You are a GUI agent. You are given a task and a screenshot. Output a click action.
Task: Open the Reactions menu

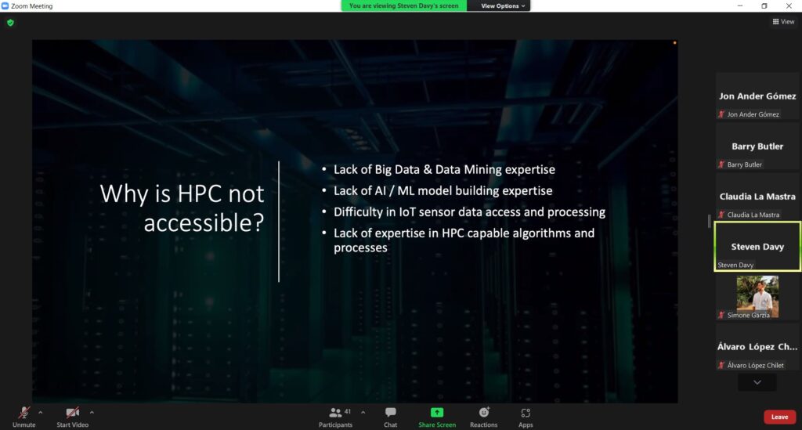483,417
